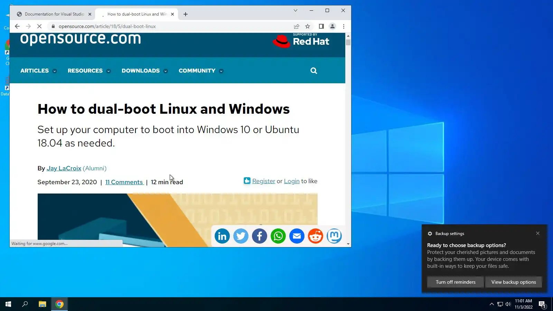
Task: Click the article header image
Action: point(178,220)
